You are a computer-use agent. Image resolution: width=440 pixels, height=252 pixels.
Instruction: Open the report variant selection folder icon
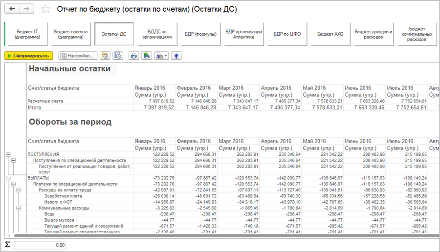click(x=105, y=56)
